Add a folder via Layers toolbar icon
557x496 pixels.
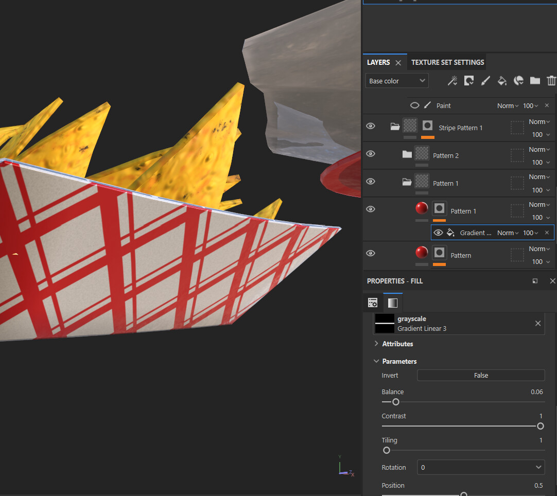click(x=535, y=81)
